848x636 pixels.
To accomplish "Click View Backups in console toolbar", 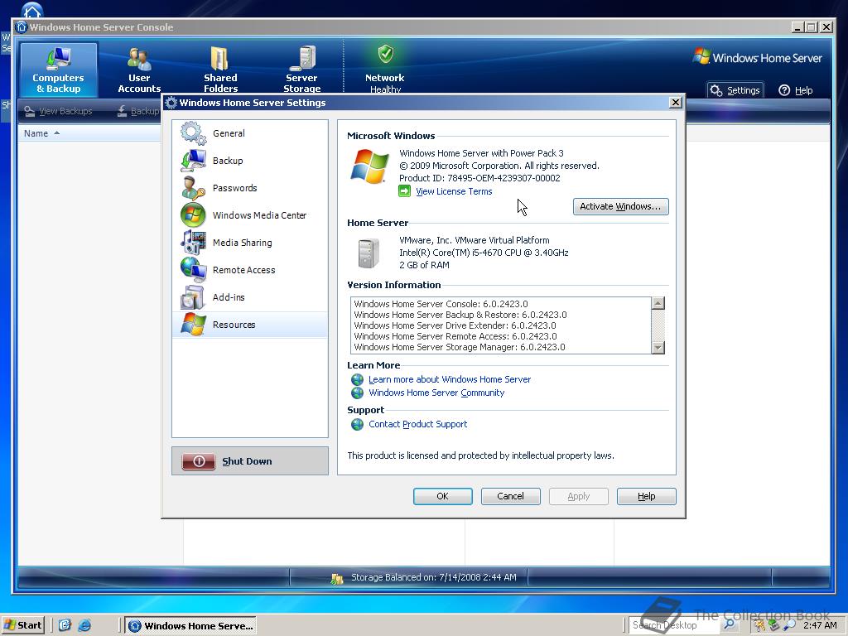I will (59, 111).
